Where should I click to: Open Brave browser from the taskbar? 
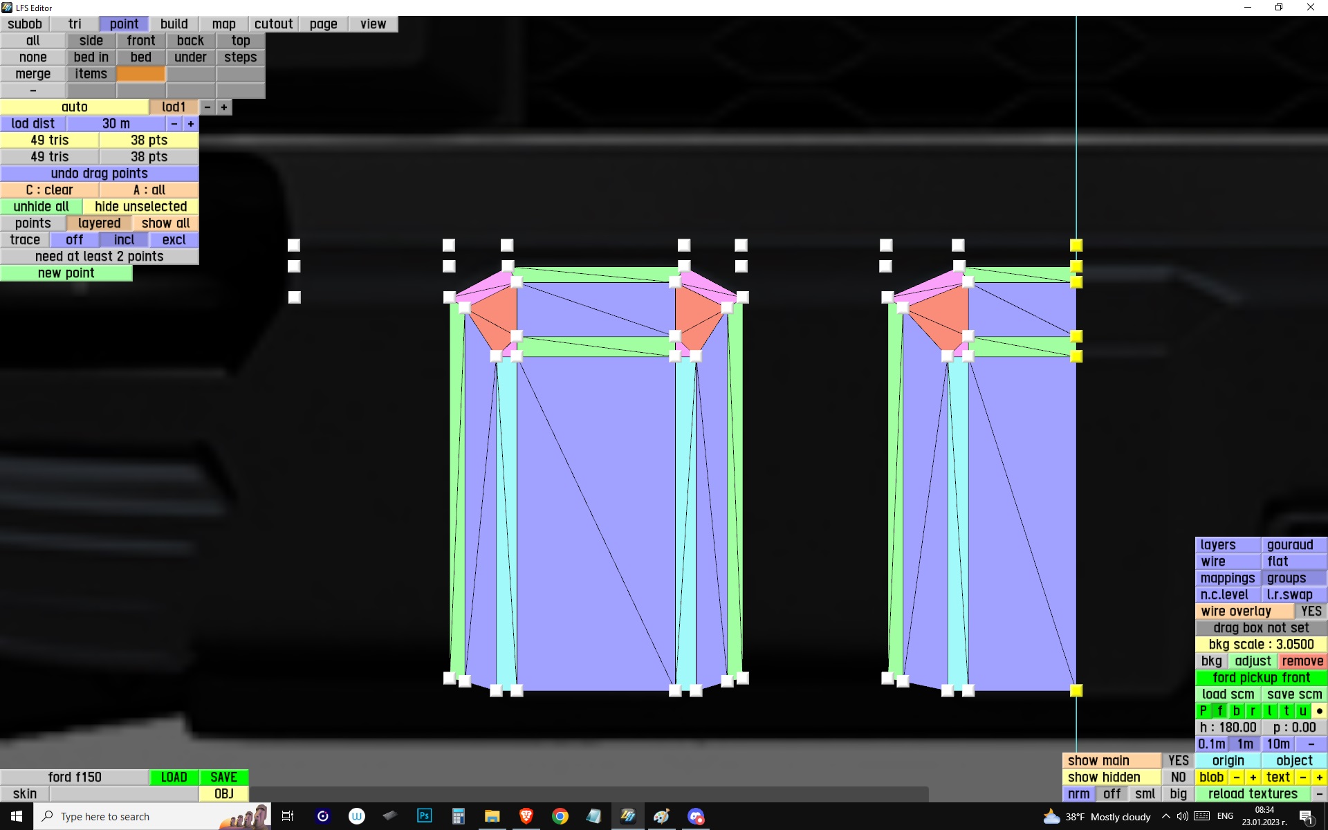tap(526, 816)
